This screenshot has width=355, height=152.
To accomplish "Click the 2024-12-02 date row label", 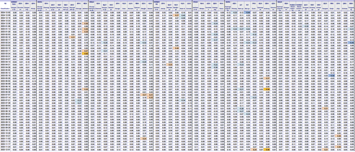I will pyautogui.click(x=5, y=12).
